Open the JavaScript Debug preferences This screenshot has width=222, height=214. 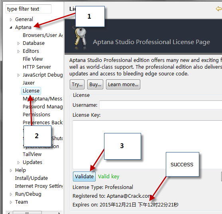[43, 75]
